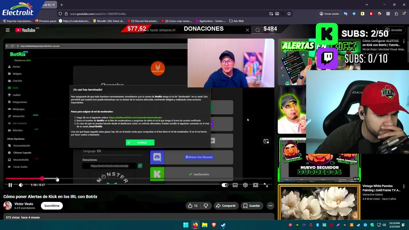Image resolution: width=409 pixels, height=230 pixels.
Task: Open options menu for the ALERTAS Botrix video
Action: 404,42
